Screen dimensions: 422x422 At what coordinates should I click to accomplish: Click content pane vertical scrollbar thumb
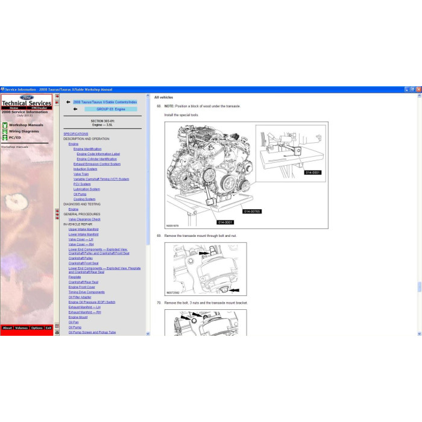point(420,287)
